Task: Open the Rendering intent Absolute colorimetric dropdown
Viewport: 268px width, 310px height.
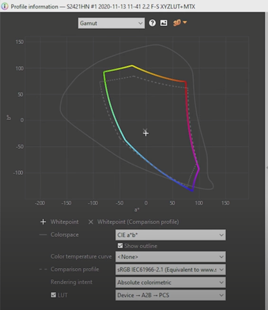Action: click(x=170, y=282)
